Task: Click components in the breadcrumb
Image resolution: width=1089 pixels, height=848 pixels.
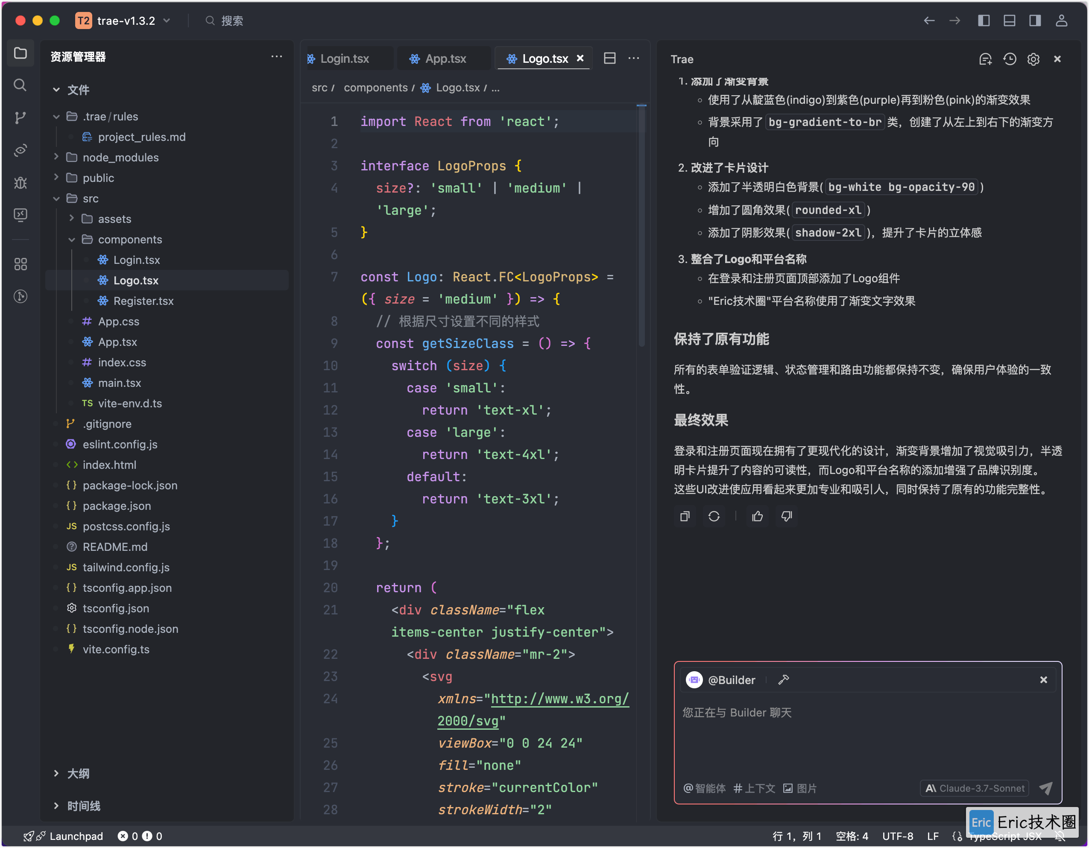Action: click(x=376, y=88)
